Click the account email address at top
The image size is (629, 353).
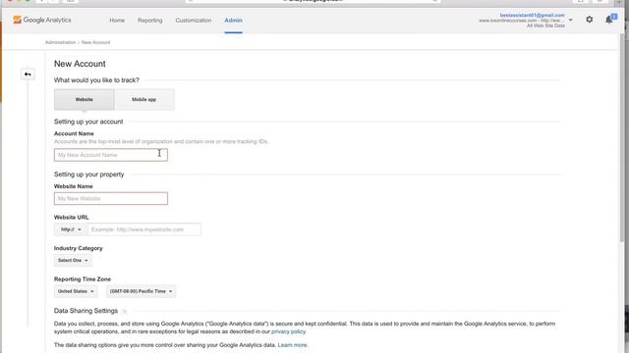pos(532,16)
